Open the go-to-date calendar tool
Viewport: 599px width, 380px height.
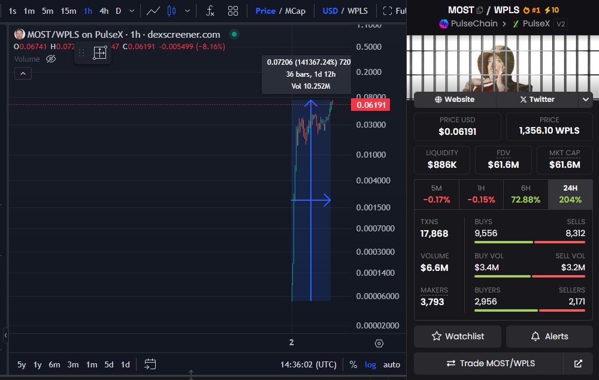[150, 364]
